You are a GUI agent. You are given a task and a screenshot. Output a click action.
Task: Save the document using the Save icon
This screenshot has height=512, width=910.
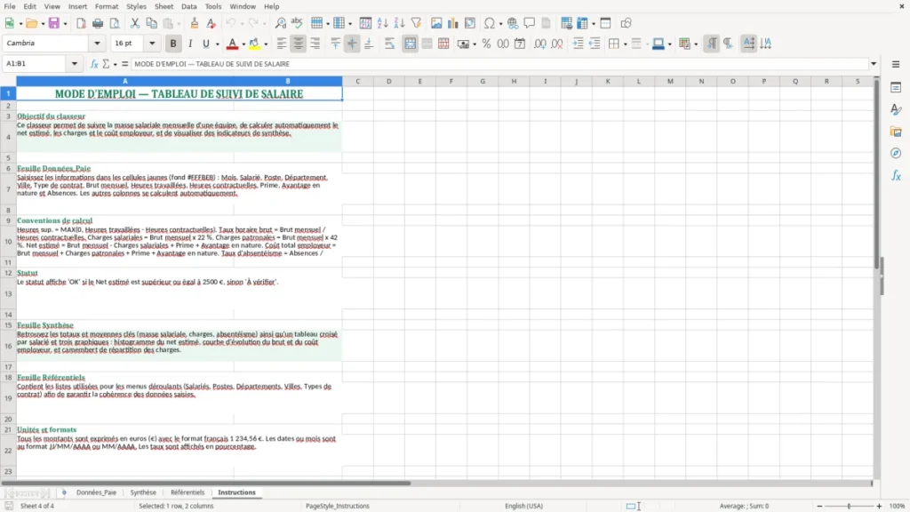54,23
